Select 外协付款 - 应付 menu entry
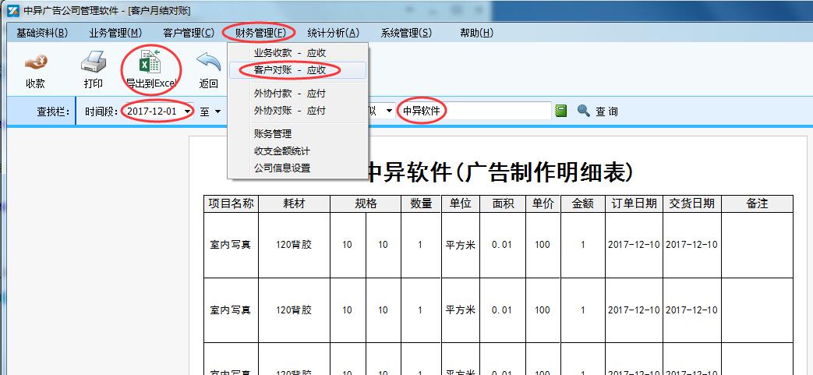Viewport: 813px width, 375px height. point(298,94)
